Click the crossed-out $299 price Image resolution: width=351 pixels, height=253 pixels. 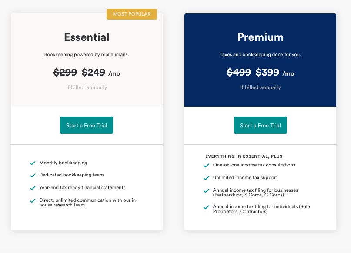click(65, 72)
